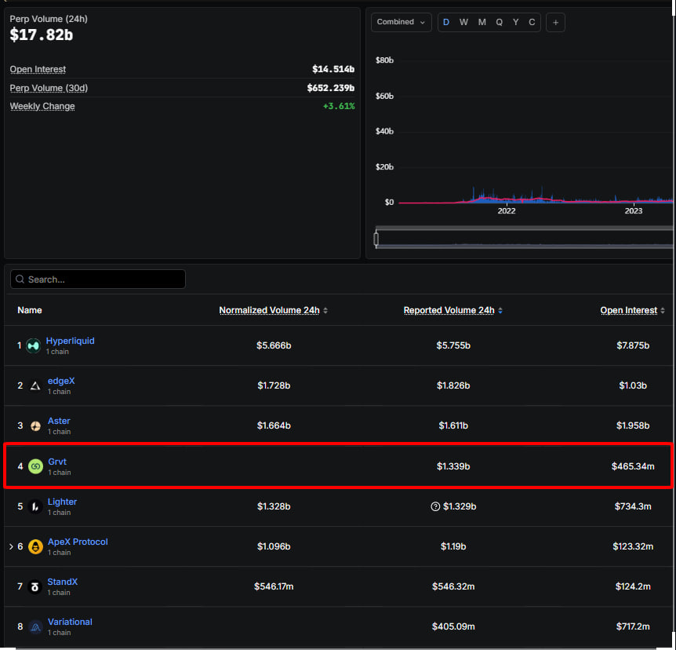Click the Normalized Volume 24h column header
676x650 pixels.
coord(270,310)
